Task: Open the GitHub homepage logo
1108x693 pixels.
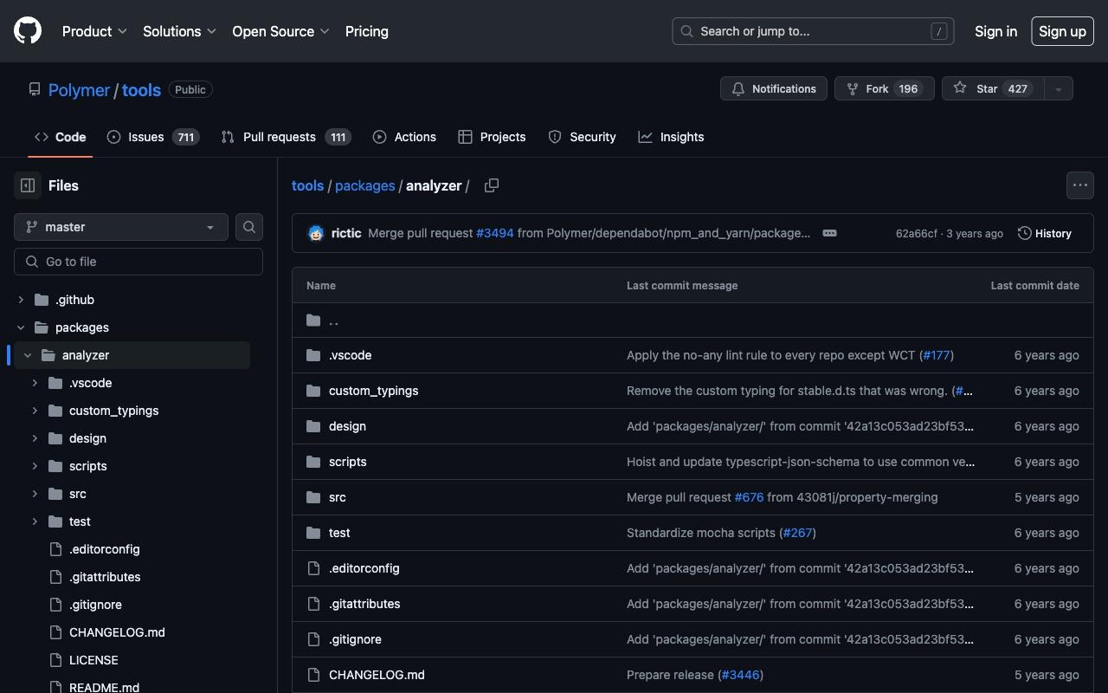Action: click(x=28, y=31)
